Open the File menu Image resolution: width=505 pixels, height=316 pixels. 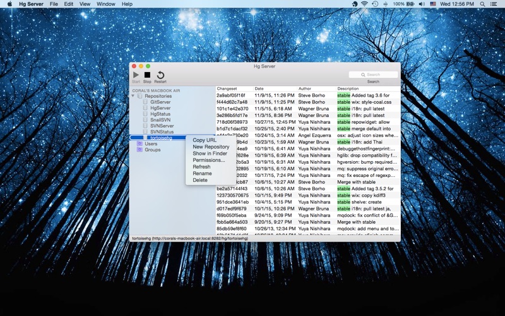[54, 4]
